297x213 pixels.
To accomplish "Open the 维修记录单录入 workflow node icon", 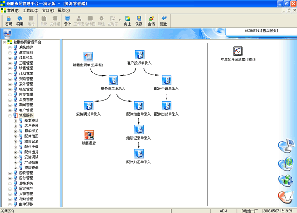I will pyautogui.click(x=139, y=130).
